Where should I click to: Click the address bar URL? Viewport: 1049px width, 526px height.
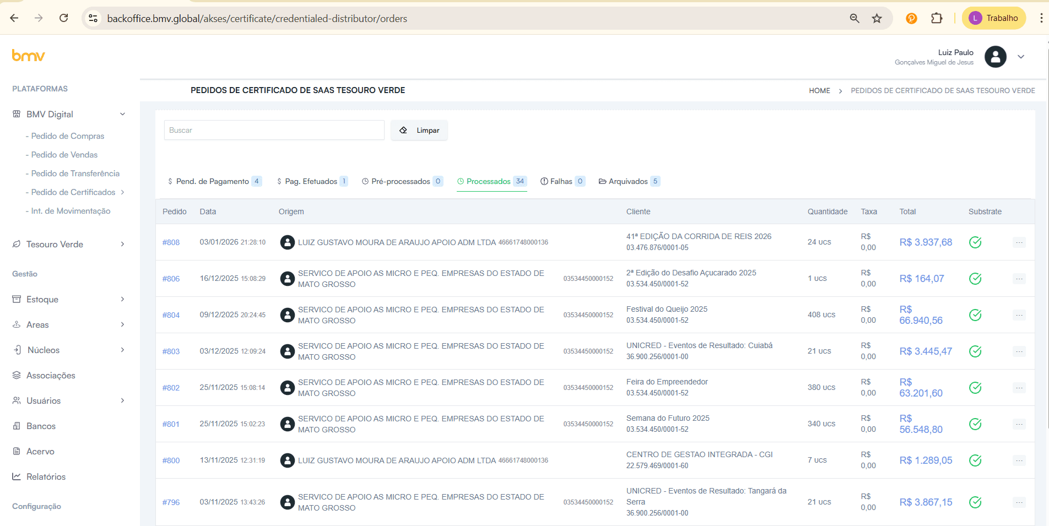coord(257,18)
